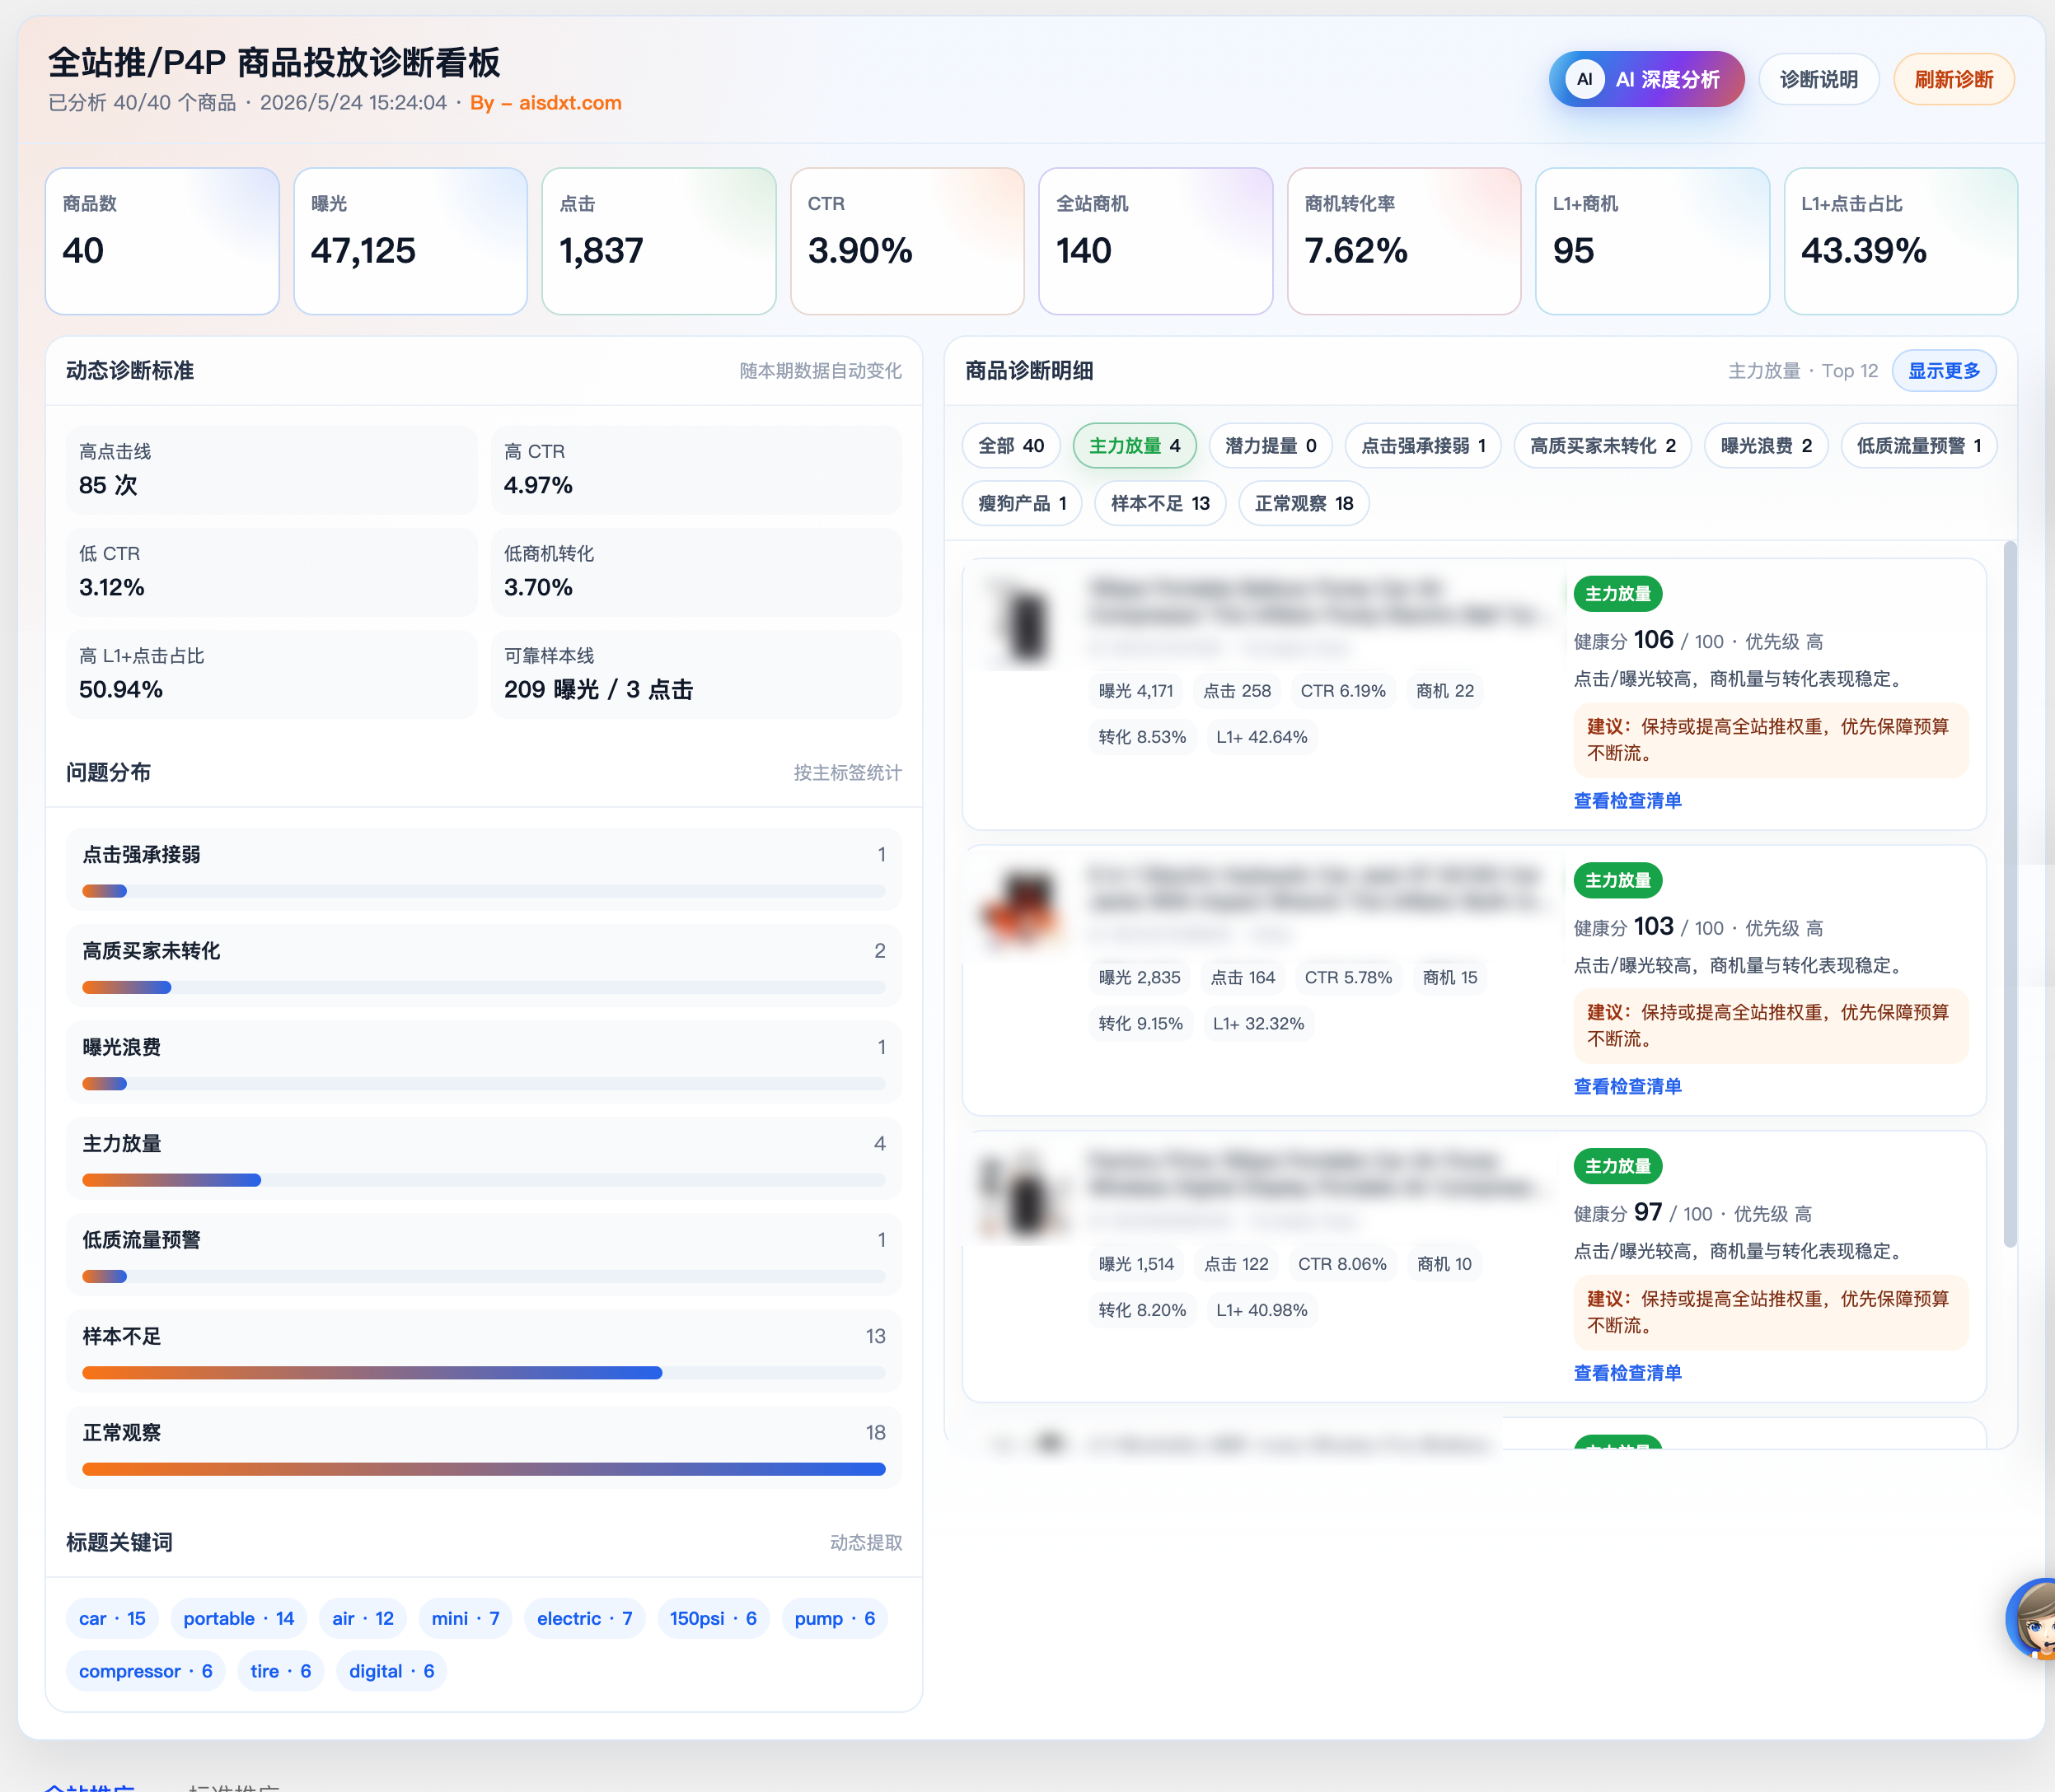The height and width of the screenshot is (1792, 2055).
Task: Select the 主力放量 4 filter chip
Action: (1134, 446)
